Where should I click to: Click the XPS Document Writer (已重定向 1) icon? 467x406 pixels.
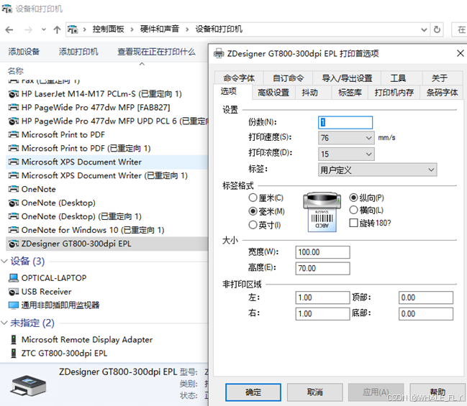[14, 175]
